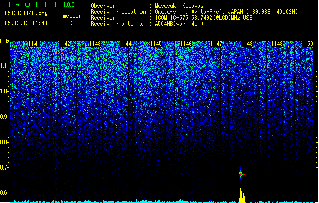The width and height of the screenshot is (319, 203).
Task: Click time marker 1148
Action: (x=246, y=44)
